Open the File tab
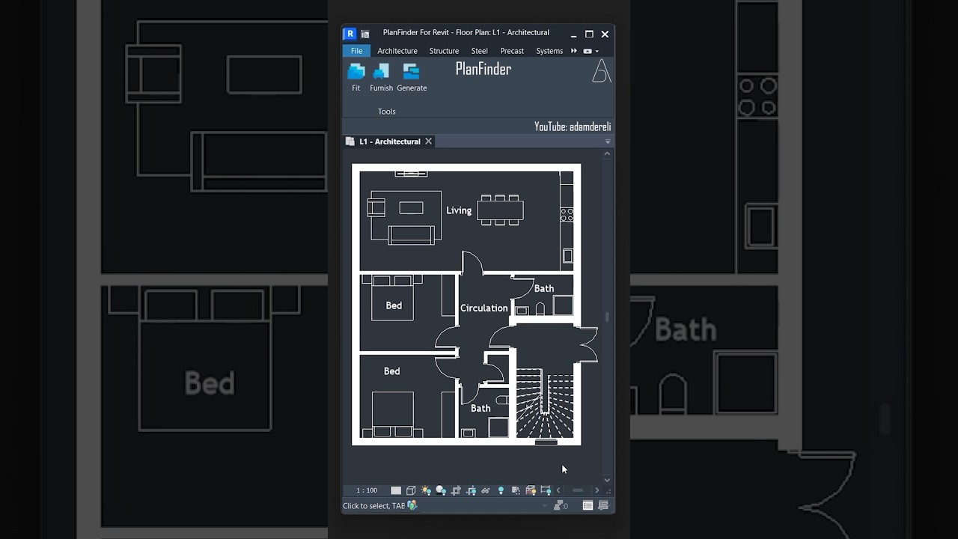This screenshot has width=958, height=539. (356, 51)
